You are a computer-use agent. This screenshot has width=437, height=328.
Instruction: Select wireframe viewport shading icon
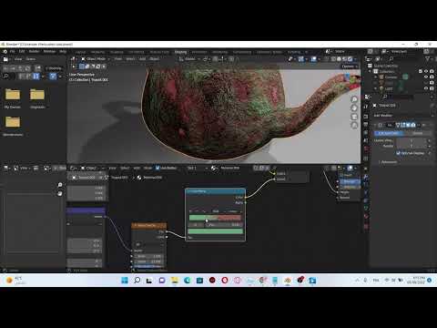333,59
